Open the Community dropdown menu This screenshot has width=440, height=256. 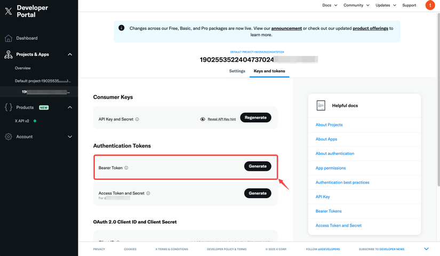pyautogui.click(x=356, y=5)
